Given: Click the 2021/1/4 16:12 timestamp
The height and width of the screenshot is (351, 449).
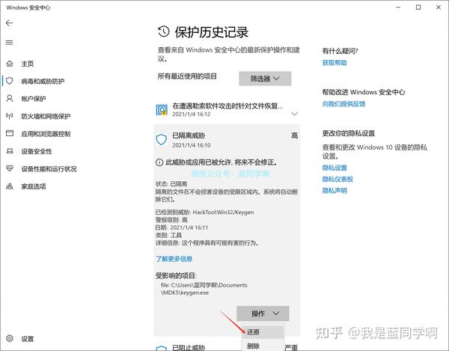Looking at the screenshot, I should click(x=192, y=115).
